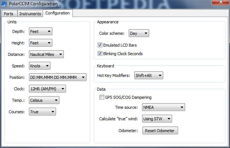Uncheck Emulated LCD Bars checkbox
The height and width of the screenshot is (148, 230).
(x=100, y=45)
